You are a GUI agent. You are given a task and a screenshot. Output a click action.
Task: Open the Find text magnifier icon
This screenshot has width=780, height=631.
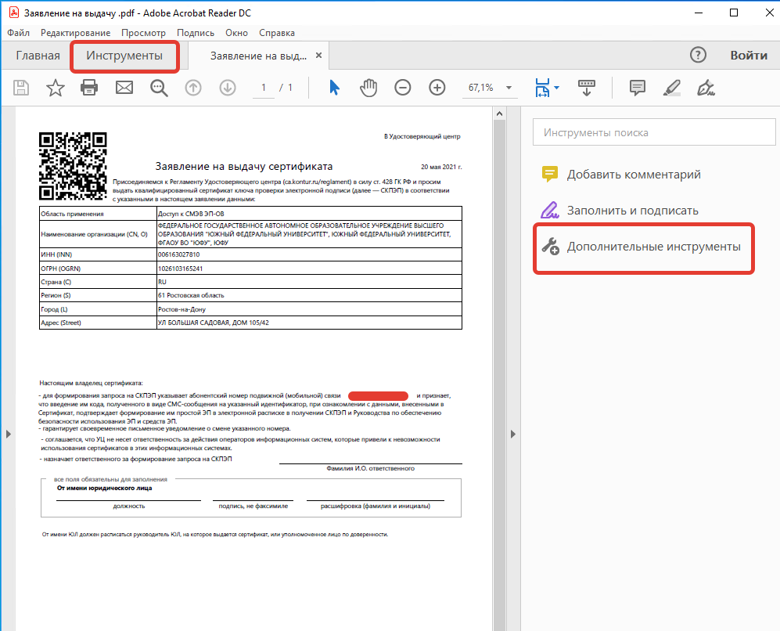tap(159, 88)
